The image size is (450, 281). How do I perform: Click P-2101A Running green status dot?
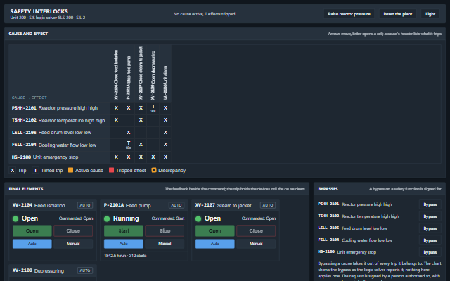107,218
